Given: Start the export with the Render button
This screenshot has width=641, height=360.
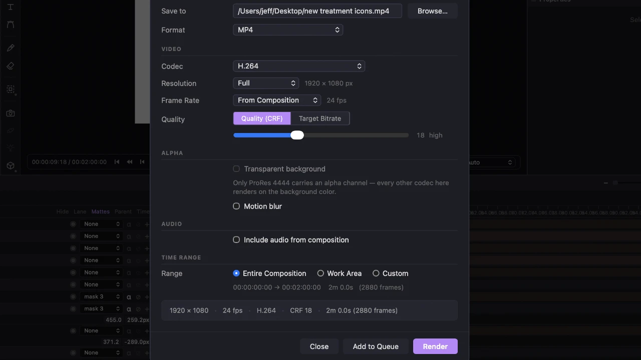Looking at the screenshot, I should coord(435,346).
